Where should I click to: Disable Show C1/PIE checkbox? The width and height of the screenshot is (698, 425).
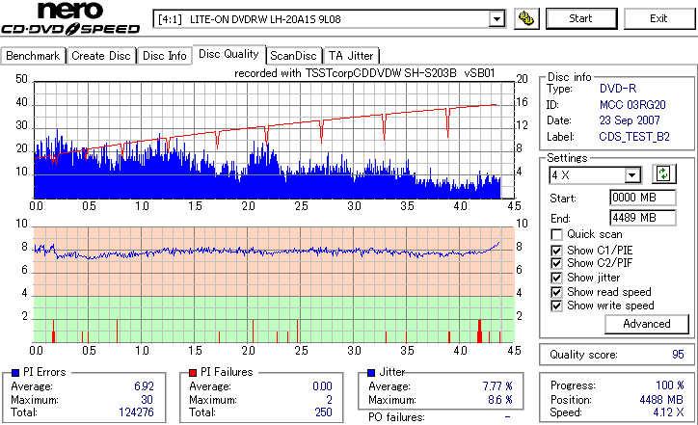click(556, 251)
